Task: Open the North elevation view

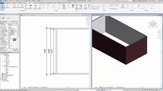Action: (7, 70)
